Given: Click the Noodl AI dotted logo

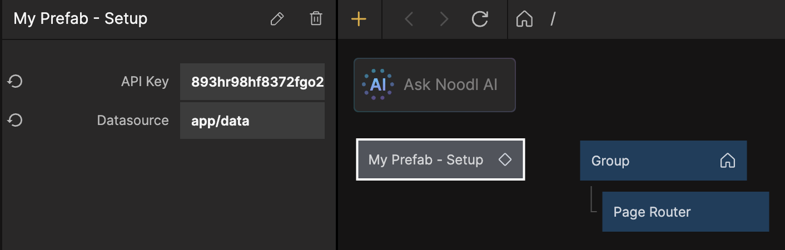Looking at the screenshot, I should [x=378, y=85].
